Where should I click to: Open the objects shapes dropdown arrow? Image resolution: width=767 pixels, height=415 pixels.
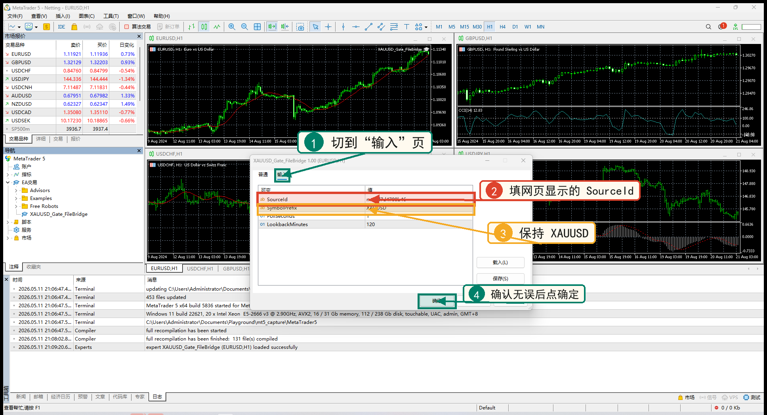tap(426, 27)
